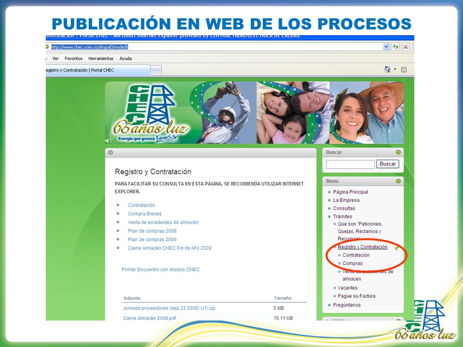Image resolution: width=463 pixels, height=347 pixels.
Task: Click the refresh page icon next to address bar
Action: pos(395,47)
